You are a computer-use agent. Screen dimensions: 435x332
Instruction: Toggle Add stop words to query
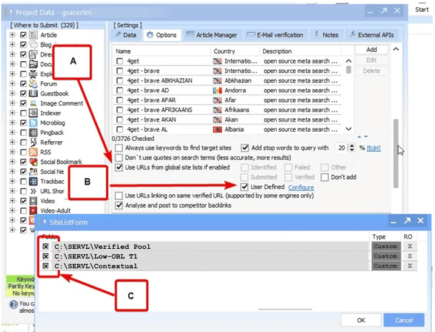(x=245, y=148)
